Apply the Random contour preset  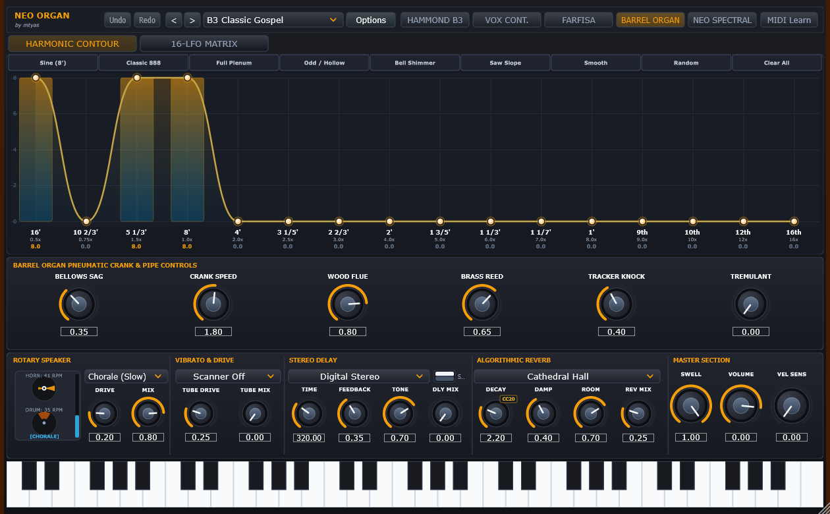[686, 63]
